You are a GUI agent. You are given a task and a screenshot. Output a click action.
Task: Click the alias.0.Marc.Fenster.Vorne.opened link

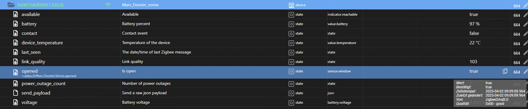click(49, 76)
